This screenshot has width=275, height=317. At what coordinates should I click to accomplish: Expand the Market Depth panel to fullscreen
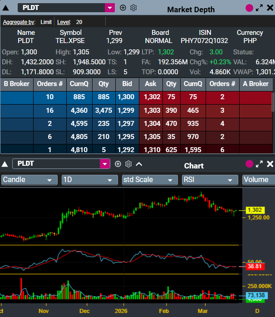coord(259,8)
